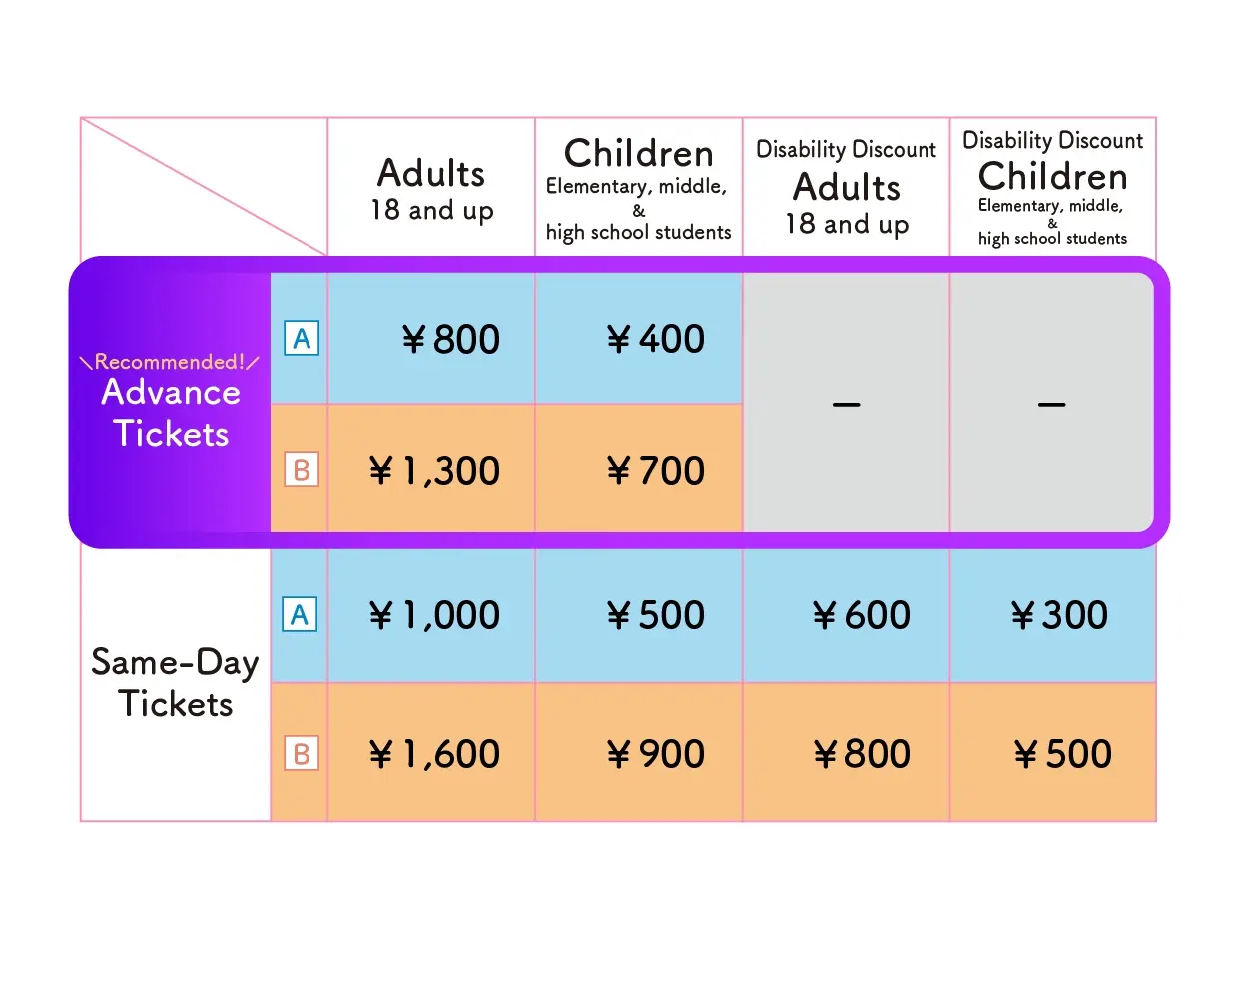Image resolution: width=1237 pixels, height=985 pixels.
Task: Pick the ¥1,300 advance adult price
Action: click(x=434, y=471)
